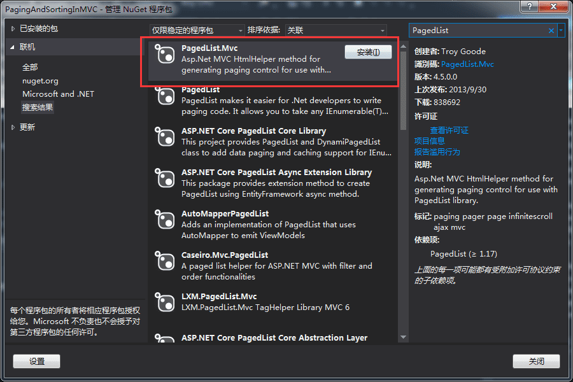573x382 pixels.
Task: Click the PagedList package icon in results
Action: point(165,95)
